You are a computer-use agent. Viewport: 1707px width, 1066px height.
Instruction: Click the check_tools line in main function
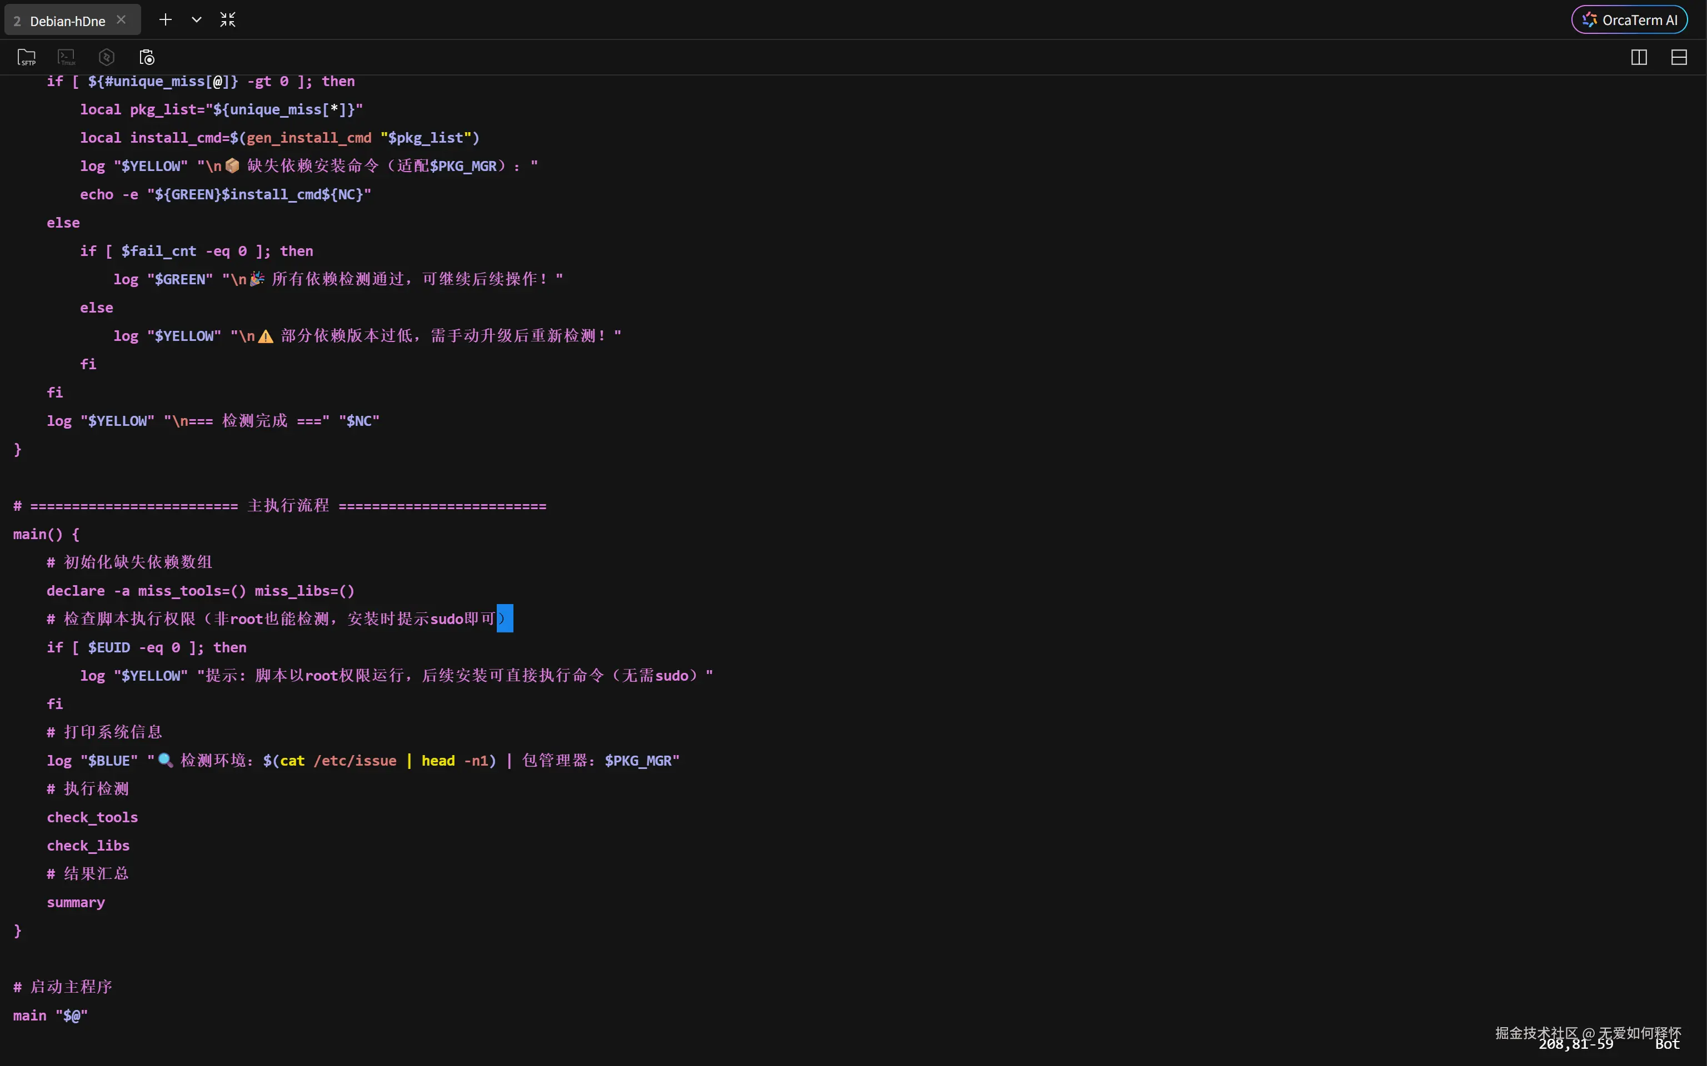[x=92, y=817]
